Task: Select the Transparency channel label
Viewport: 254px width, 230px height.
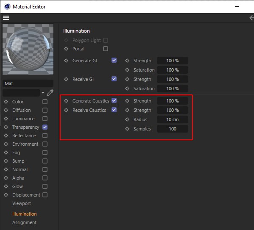Action: click(26, 127)
